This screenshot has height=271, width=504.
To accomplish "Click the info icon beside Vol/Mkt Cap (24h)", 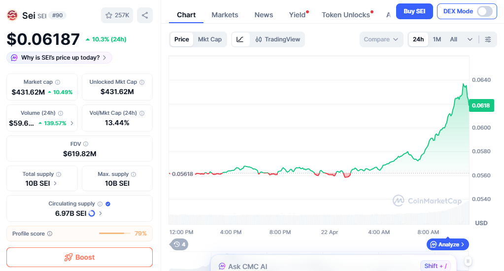I will tap(142, 113).
